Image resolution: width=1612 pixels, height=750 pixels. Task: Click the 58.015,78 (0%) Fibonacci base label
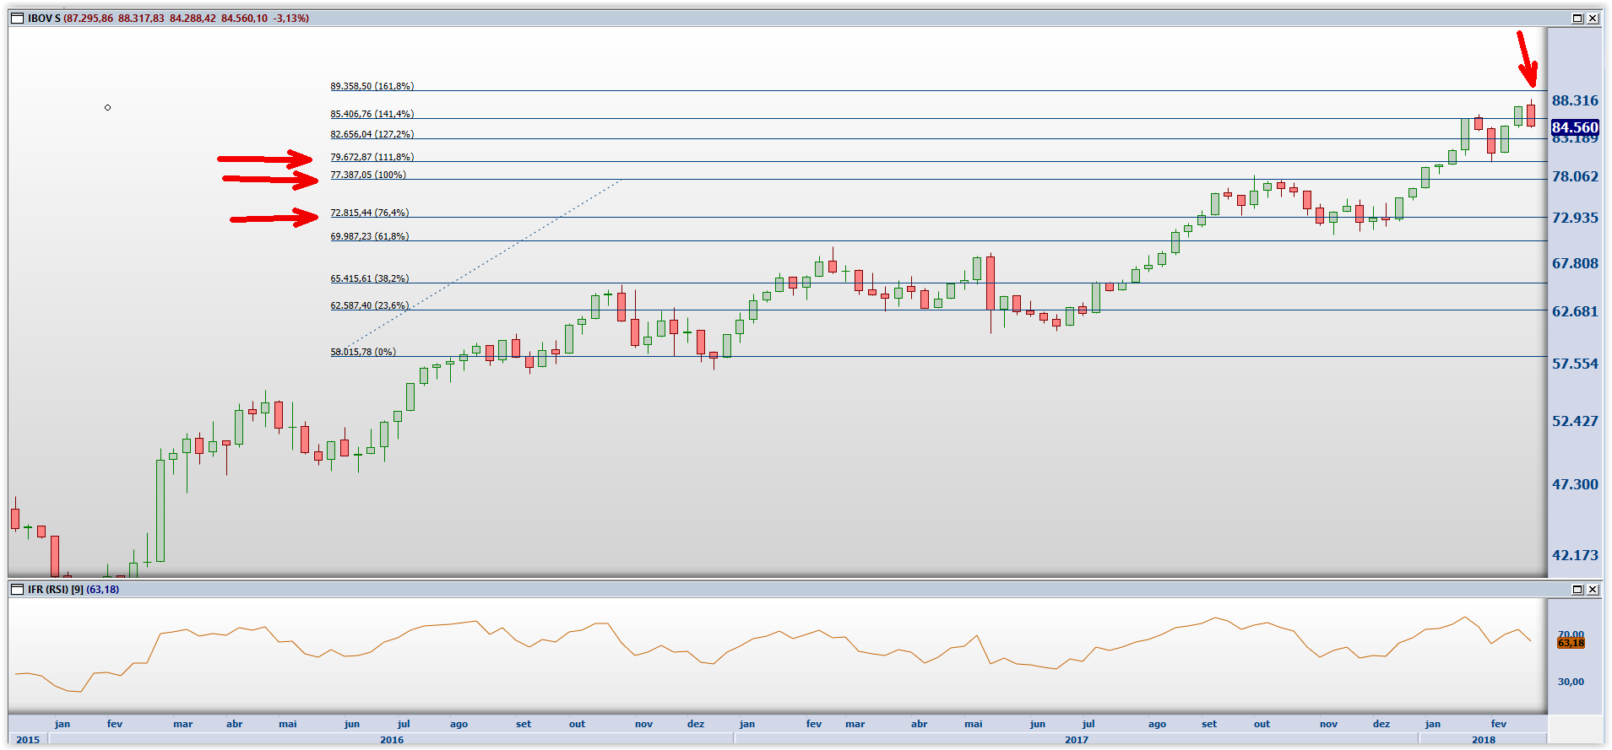(362, 352)
